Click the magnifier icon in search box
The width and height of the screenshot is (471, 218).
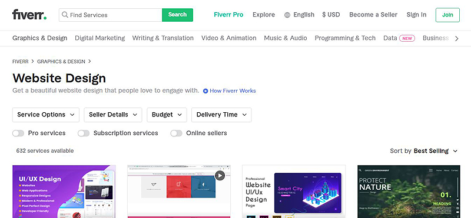[64, 15]
